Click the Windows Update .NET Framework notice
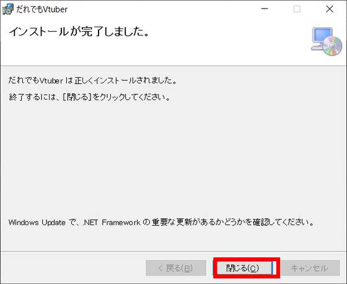Image resolution: width=347 pixels, height=284 pixels. (x=161, y=222)
